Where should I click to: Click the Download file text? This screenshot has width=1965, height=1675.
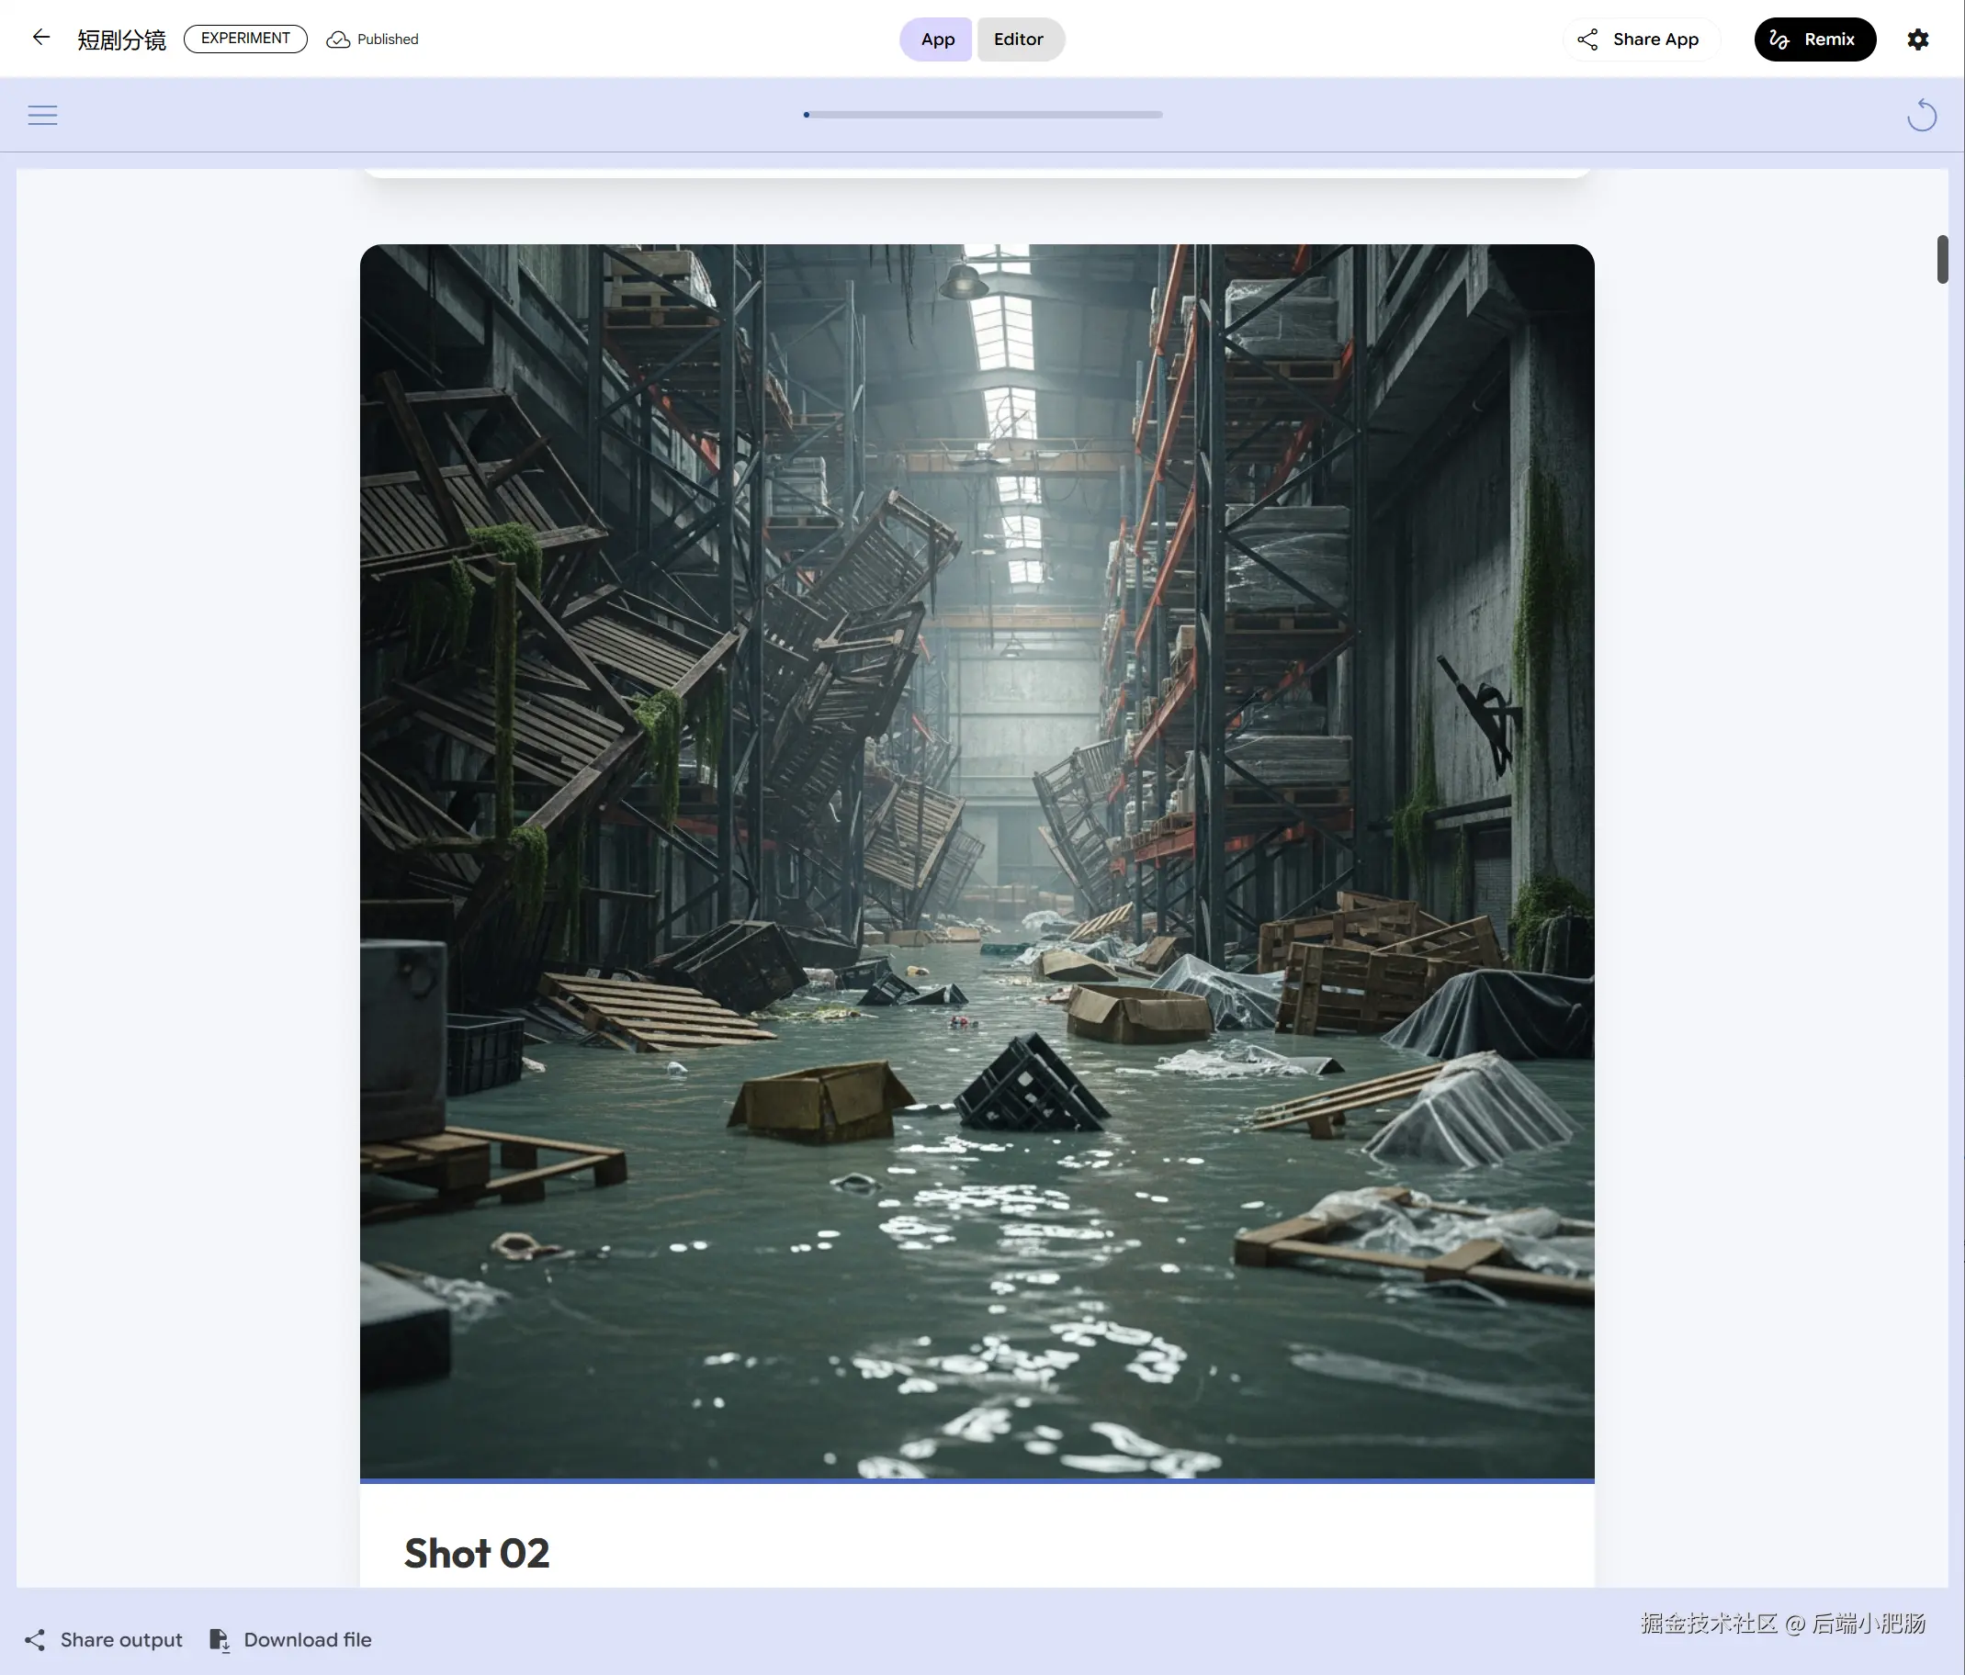pyautogui.click(x=307, y=1640)
